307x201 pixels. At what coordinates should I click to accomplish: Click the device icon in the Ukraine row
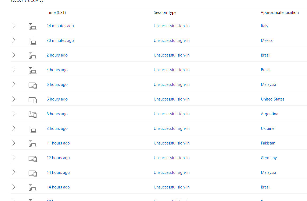pyautogui.click(x=32, y=129)
